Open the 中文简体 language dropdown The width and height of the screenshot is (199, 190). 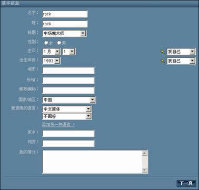[67, 109]
